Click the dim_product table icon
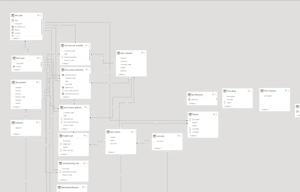 point(13,83)
